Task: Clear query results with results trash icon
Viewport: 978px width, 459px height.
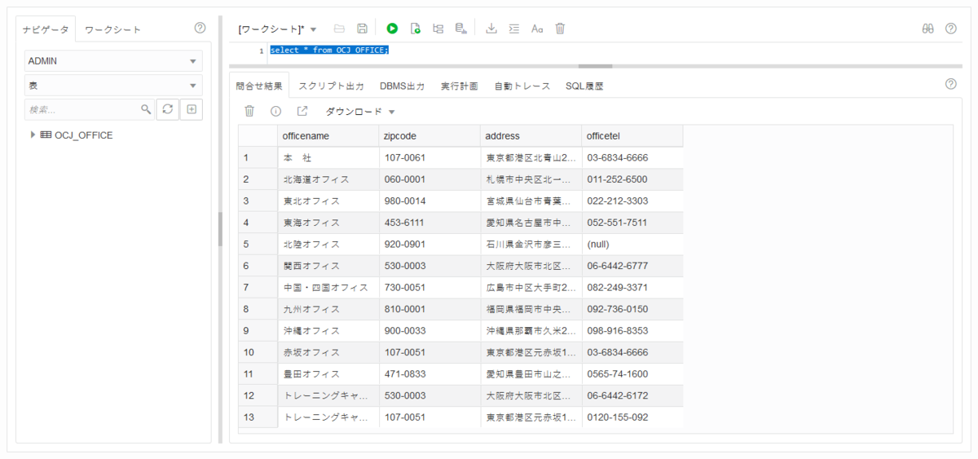Action: [x=250, y=111]
